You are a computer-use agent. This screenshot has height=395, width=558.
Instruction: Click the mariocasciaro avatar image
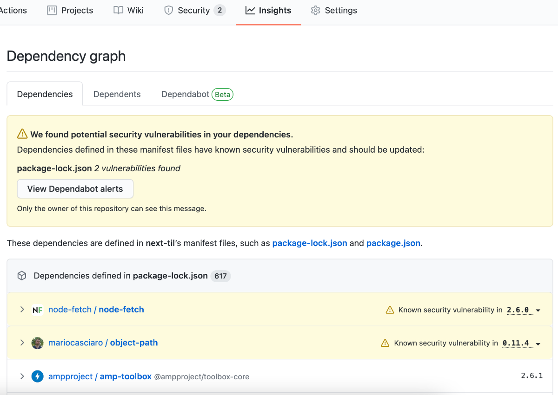click(38, 343)
